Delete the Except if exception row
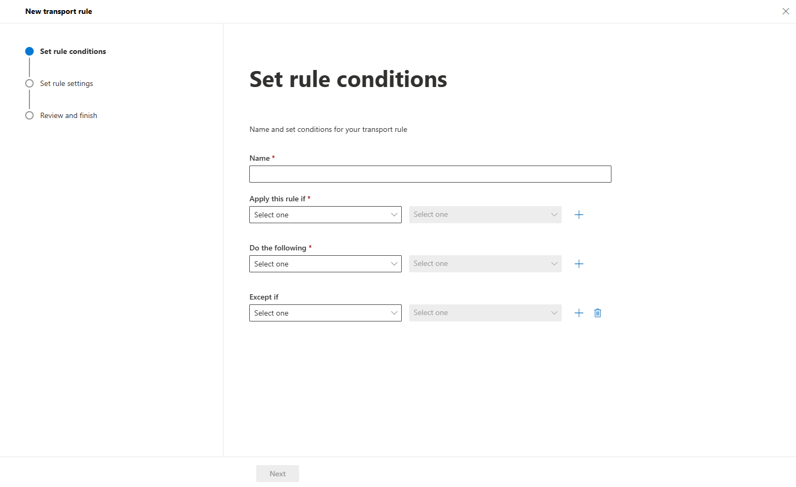Image resolution: width=796 pixels, height=487 pixels. (x=598, y=312)
